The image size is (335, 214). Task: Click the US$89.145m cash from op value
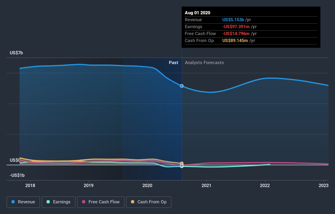tap(235, 40)
